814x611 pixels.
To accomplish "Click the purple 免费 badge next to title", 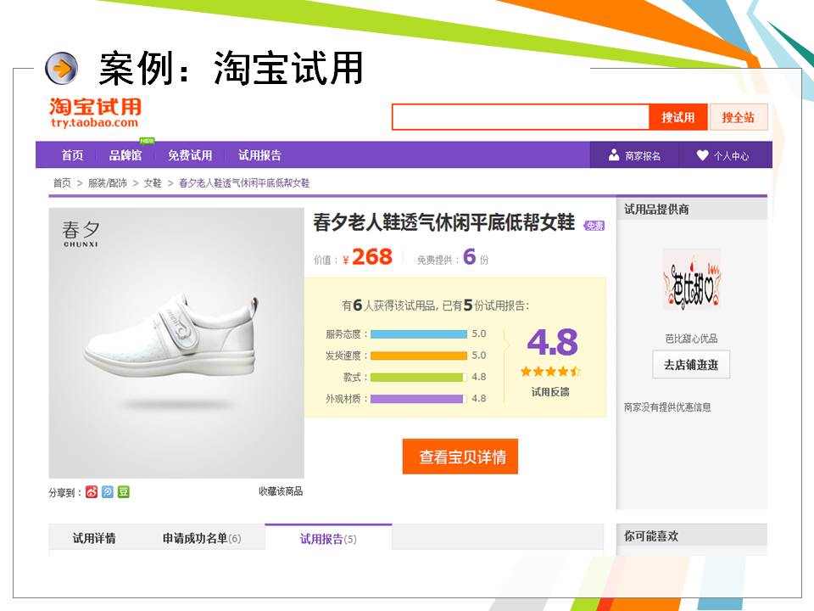I will (x=594, y=226).
